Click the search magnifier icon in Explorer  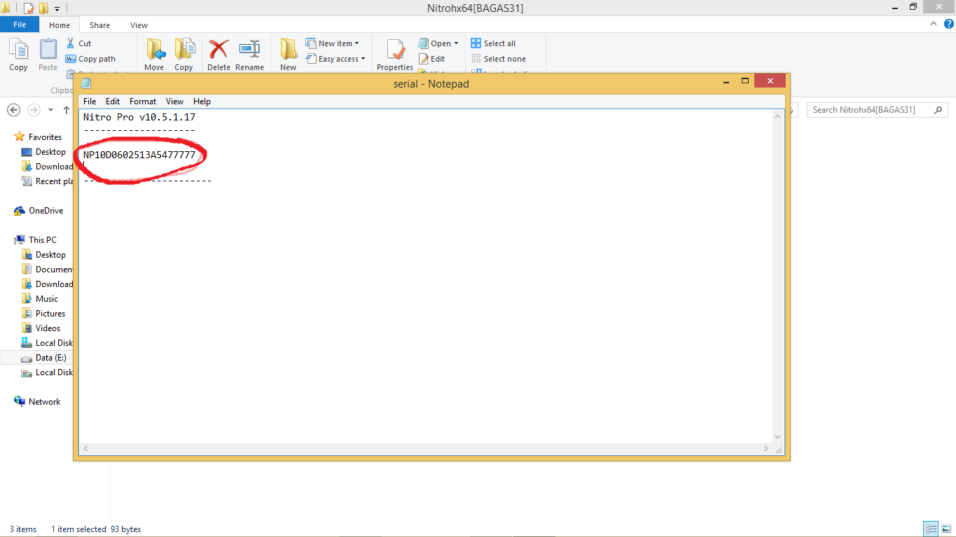939,110
